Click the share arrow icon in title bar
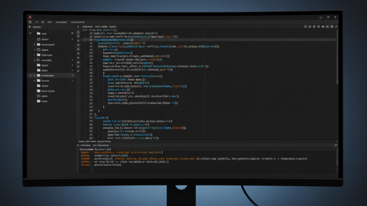This screenshot has width=367, height=206. 321,17
